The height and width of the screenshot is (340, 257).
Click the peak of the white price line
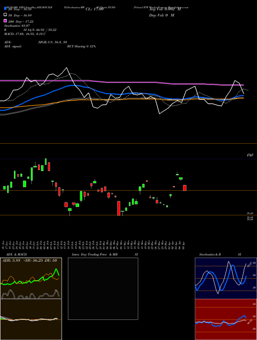(66, 68)
